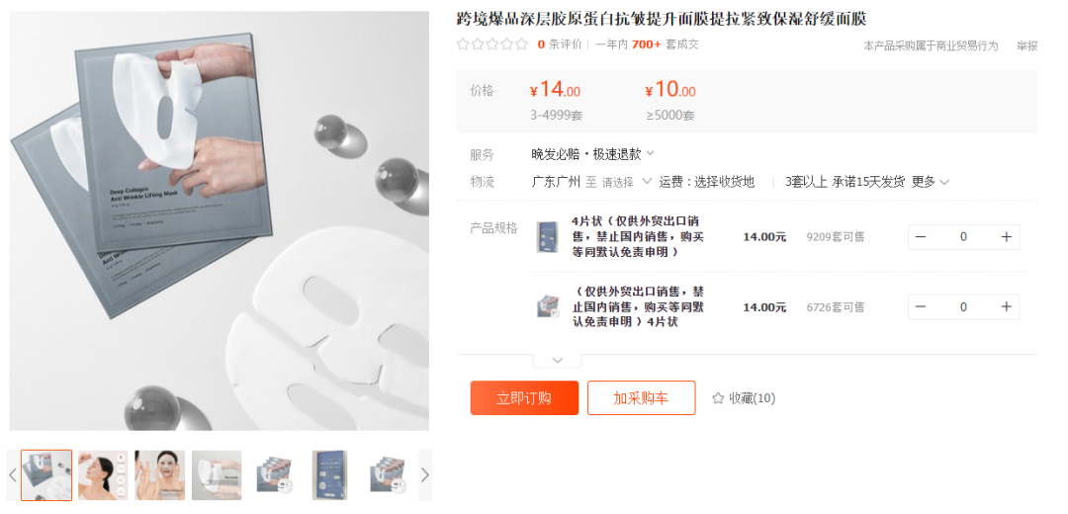Increase quantity for the second spec row

coord(1006,307)
